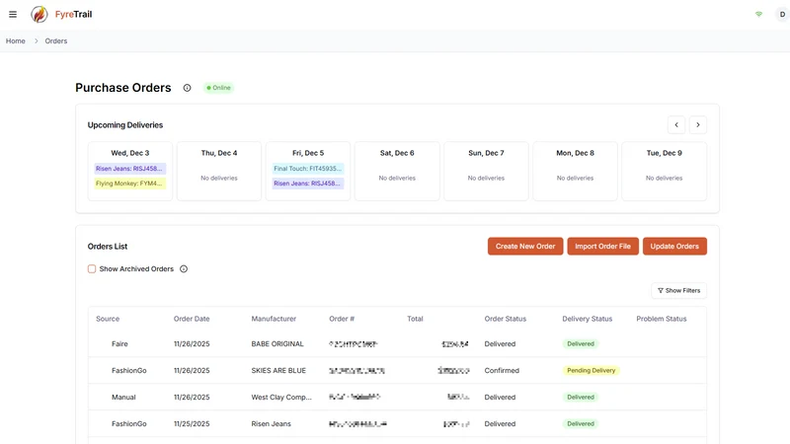Click SKIES ARE BLUE manufacturer cell
Viewport: 790px width, 444px height.
[278, 371]
